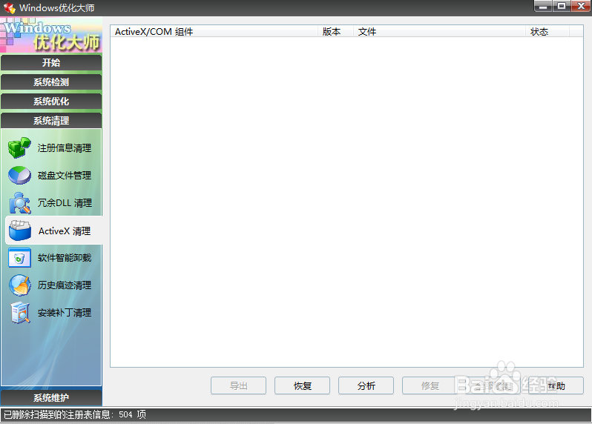This screenshot has height=424, width=592.
Task: Sort by the 文件 column header
Action: tap(439, 32)
